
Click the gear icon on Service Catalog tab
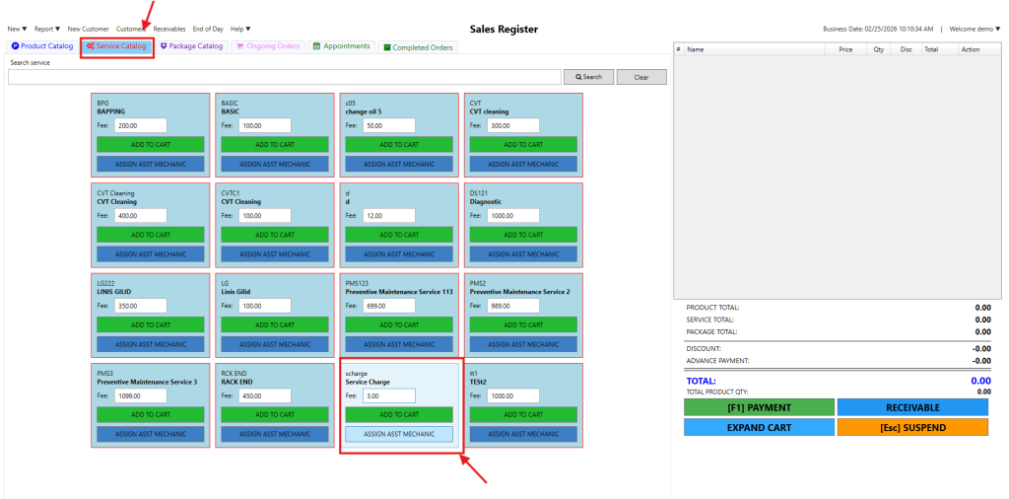[91, 46]
